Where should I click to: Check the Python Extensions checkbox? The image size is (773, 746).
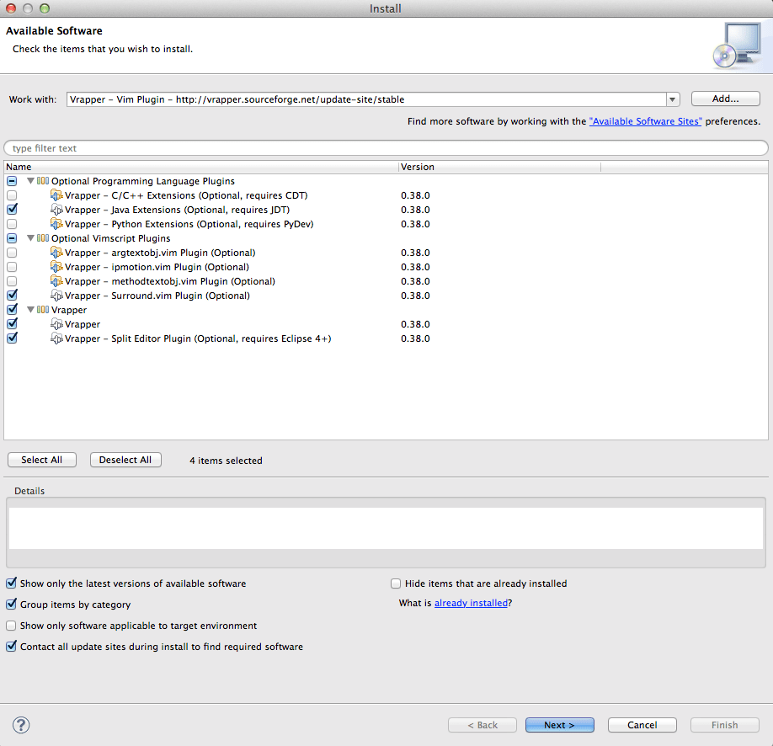click(12, 224)
